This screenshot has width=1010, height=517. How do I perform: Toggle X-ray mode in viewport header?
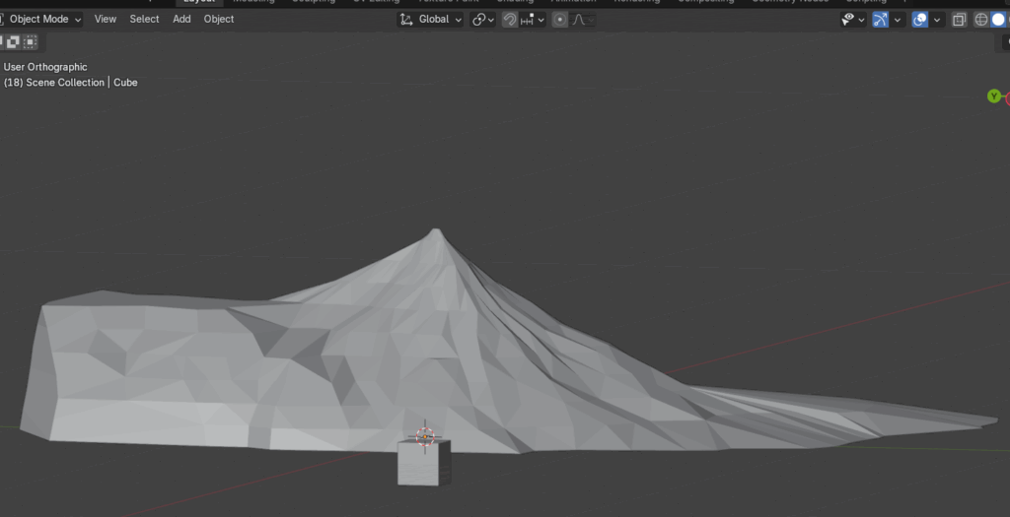click(x=959, y=20)
